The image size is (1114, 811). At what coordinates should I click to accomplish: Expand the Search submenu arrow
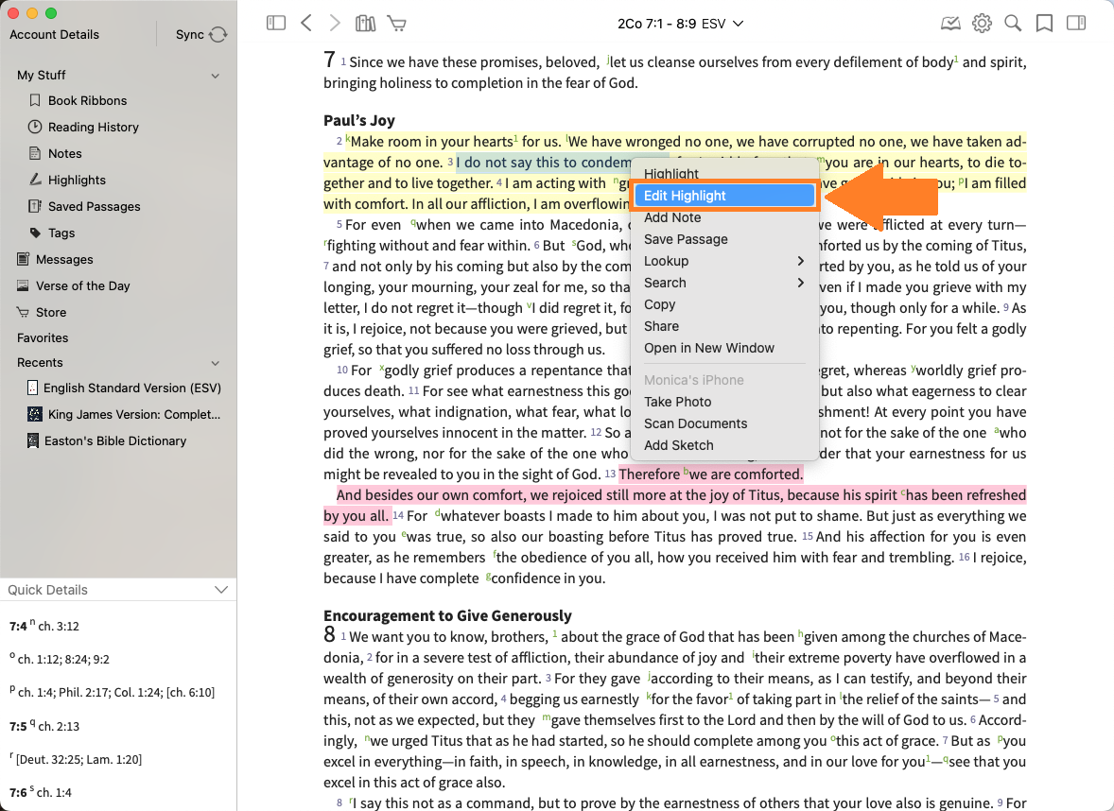[x=801, y=283]
